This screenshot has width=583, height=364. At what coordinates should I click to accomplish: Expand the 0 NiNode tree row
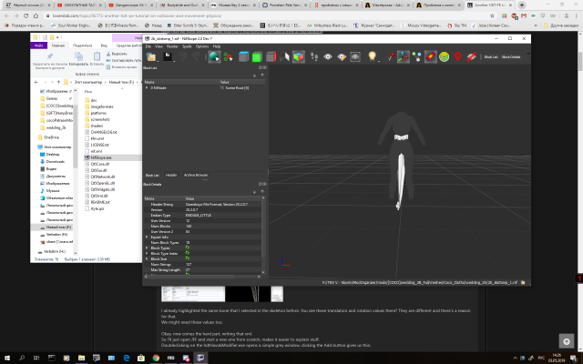pyautogui.click(x=147, y=87)
